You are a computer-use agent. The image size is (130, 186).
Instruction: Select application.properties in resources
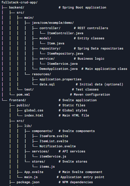point(60,79)
